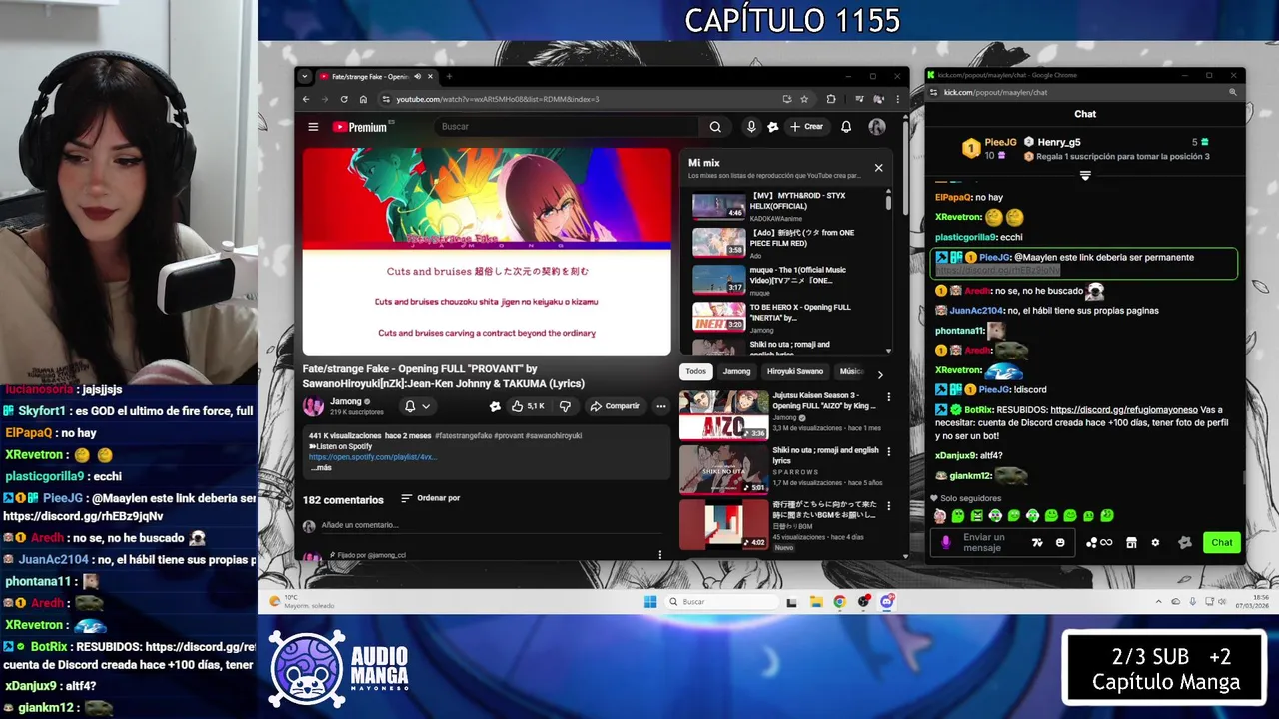
Task: Select the Hiroyuki Sawano filter chip
Action: (x=795, y=371)
